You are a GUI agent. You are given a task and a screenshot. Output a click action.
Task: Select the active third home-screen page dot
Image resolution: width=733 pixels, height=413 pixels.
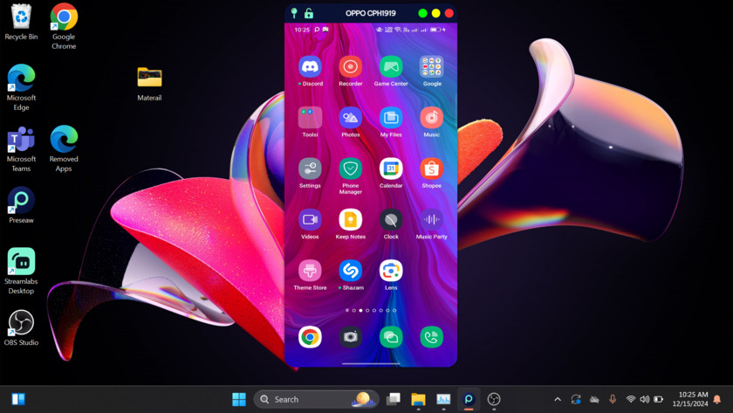(x=360, y=310)
